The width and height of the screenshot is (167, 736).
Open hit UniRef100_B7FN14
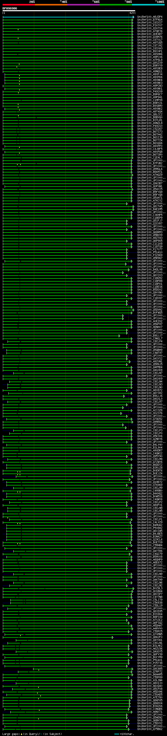point(150,20)
